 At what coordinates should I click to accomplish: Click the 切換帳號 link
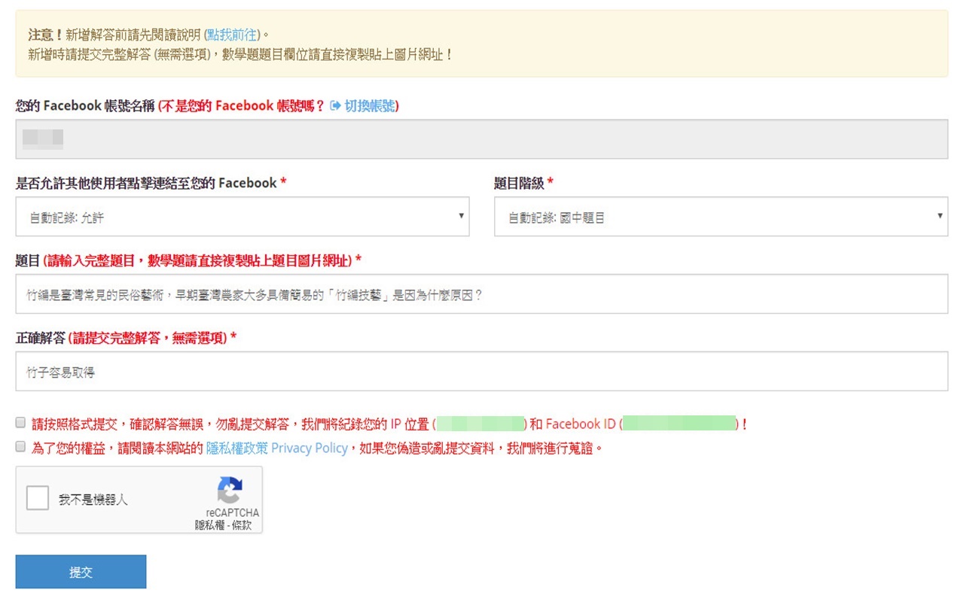371,105
